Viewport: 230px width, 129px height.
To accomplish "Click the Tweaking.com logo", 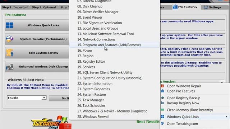I will pyautogui.click(x=51, y=123).
